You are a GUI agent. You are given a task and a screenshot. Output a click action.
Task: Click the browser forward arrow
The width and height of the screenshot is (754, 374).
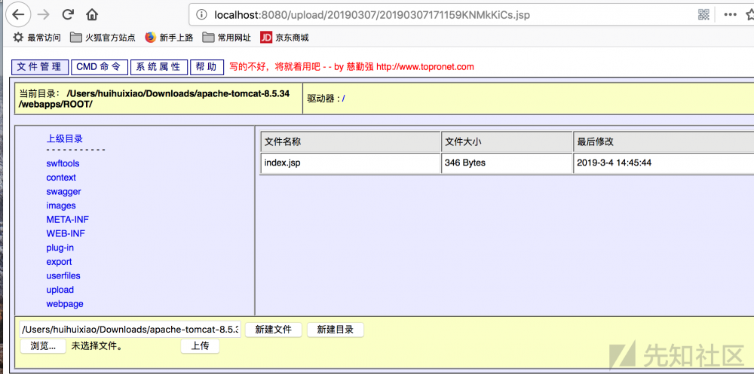[x=43, y=15]
